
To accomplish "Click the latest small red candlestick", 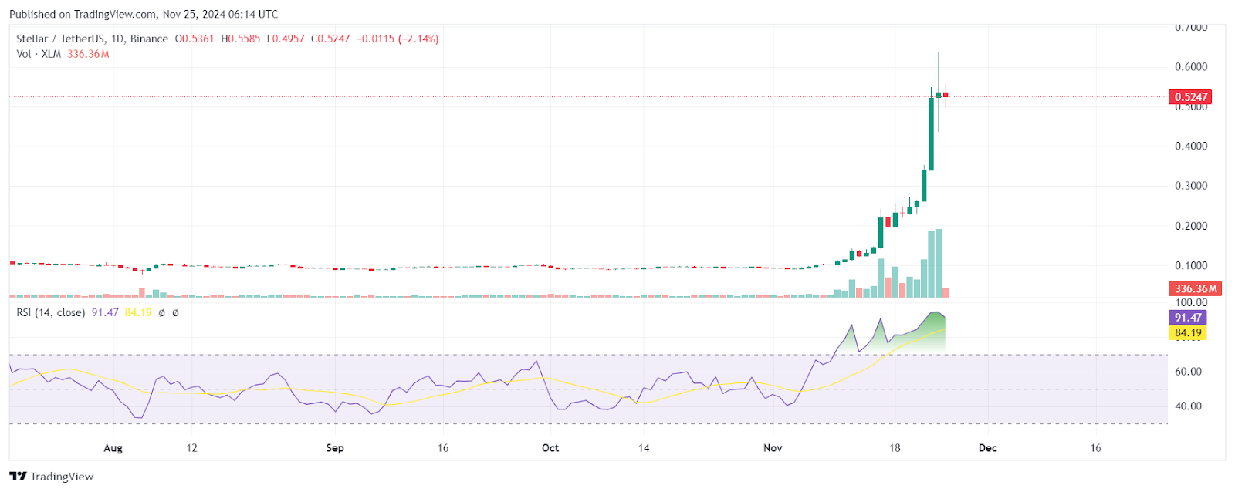I will [946, 95].
